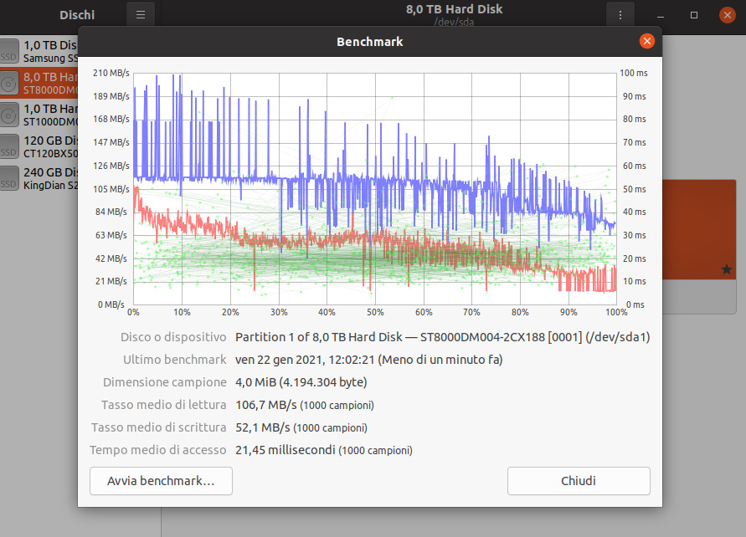This screenshot has width=746, height=537.
Task: Select the 1,0 TB ST1000DM hard disk icon
Action: coord(9,115)
